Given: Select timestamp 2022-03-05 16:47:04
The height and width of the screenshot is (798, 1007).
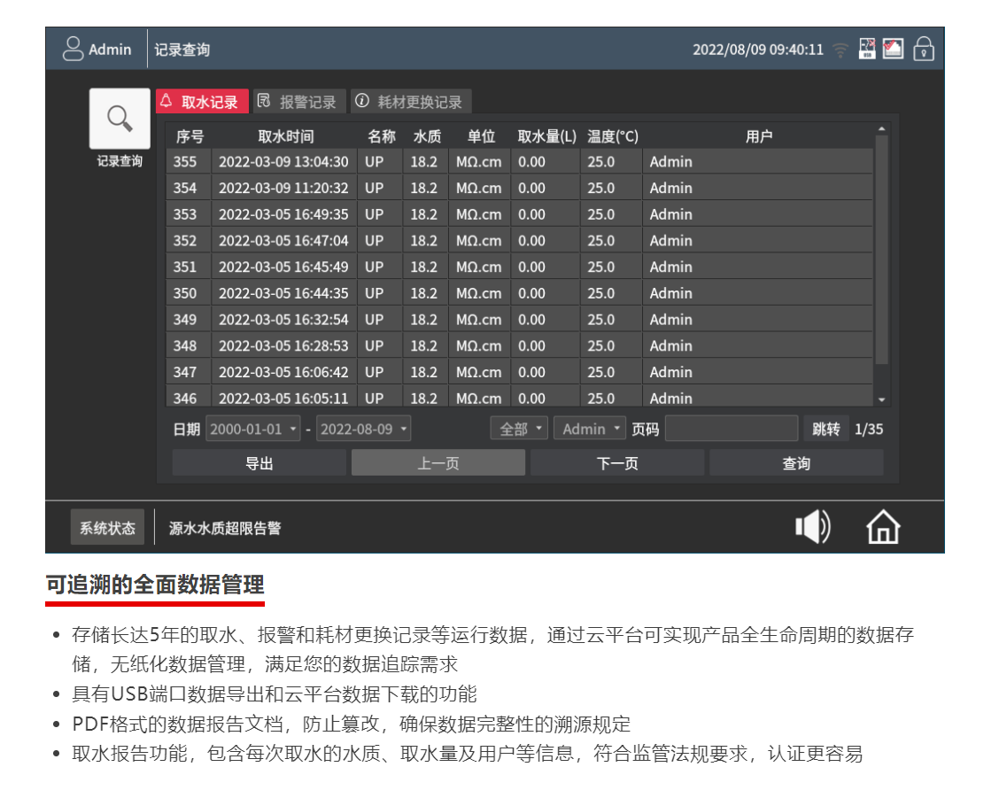Looking at the screenshot, I should point(283,241).
